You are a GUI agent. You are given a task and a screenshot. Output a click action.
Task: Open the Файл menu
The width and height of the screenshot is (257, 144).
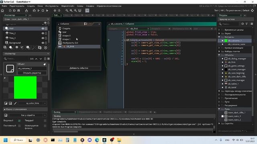(x=4, y=6)
